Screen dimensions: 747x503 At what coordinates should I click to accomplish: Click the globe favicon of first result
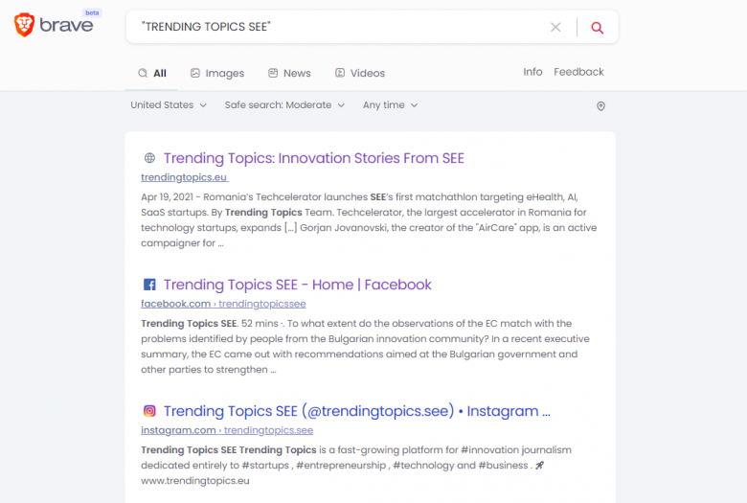(x=149, y=158)
